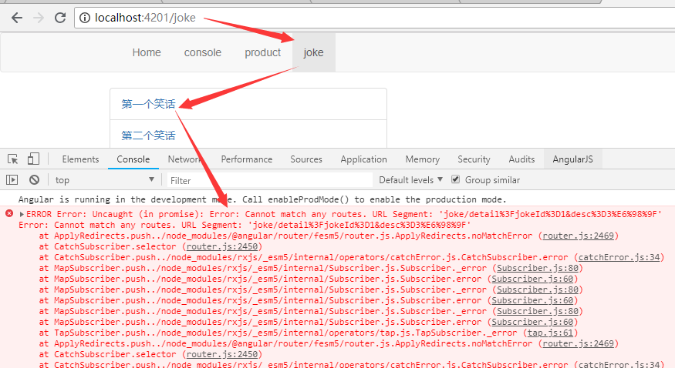Open the product navigation link
This screenshot has width=675, height=368.
262,52
